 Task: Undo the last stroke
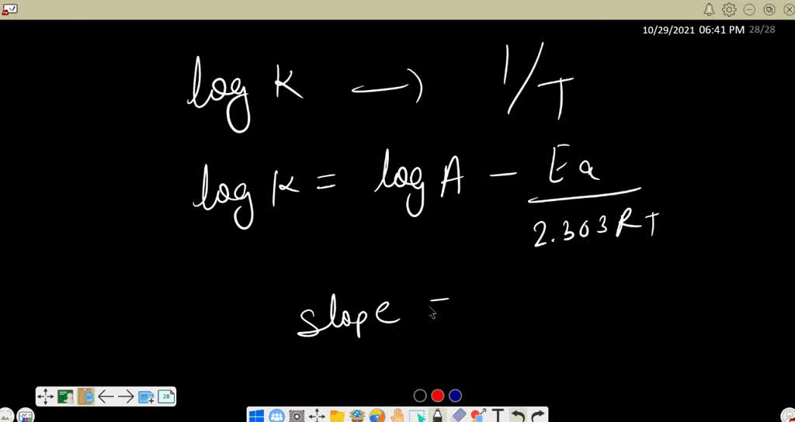518,416
